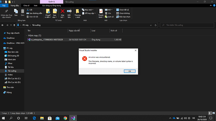Open Thuộc tính properties icon
Screen dimensions: 216x121
[101, 11]
